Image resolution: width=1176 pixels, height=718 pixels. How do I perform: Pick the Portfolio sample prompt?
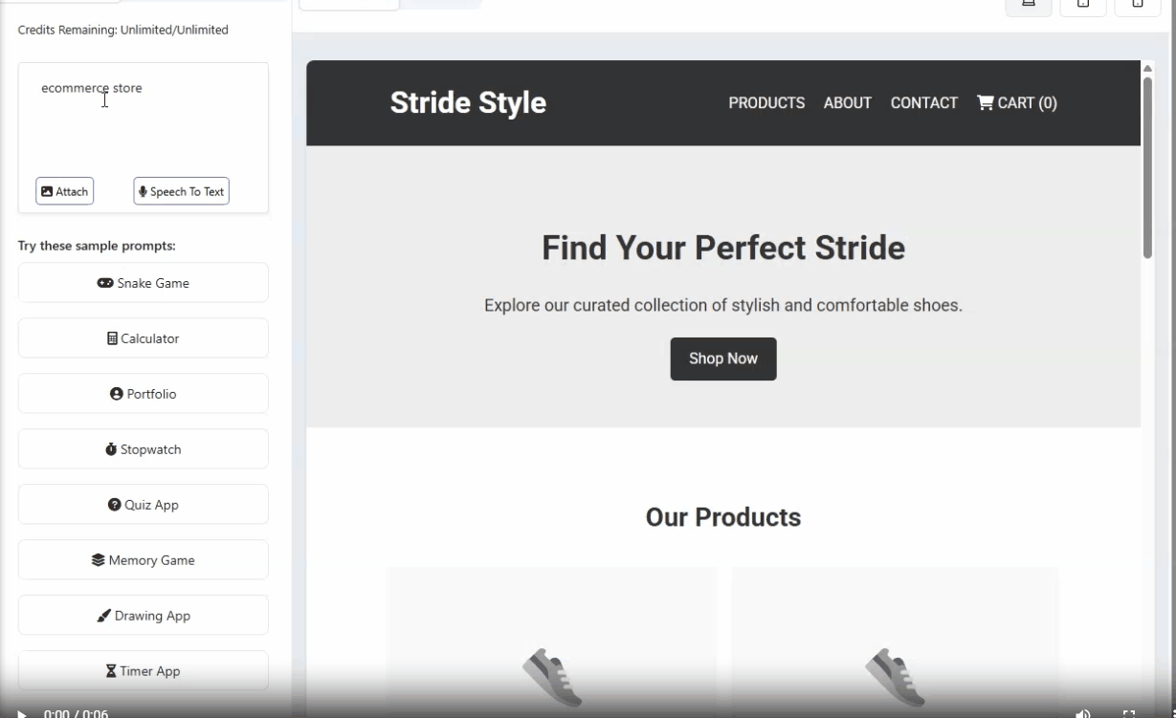coord(144,394)
